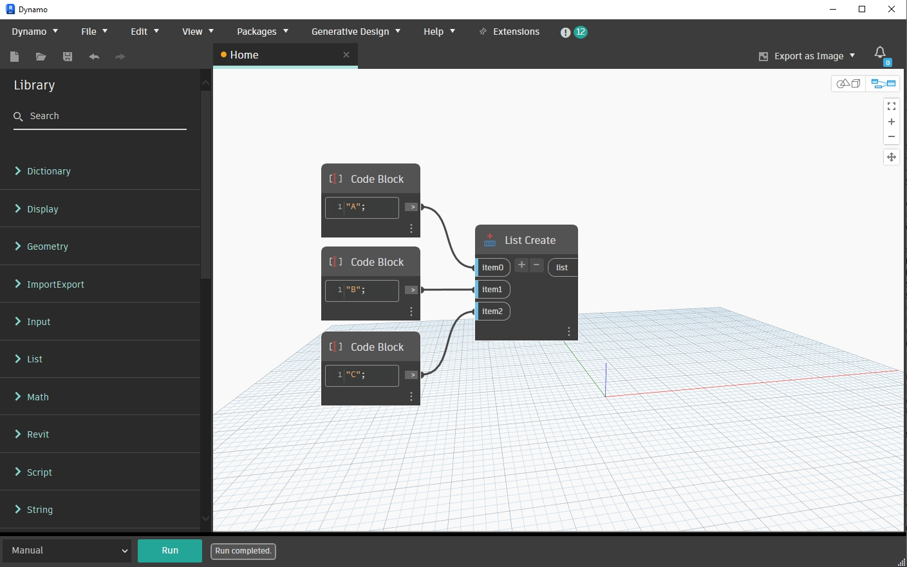
Task: Zoom out using the minus control
Action: (x=892, y=136)
